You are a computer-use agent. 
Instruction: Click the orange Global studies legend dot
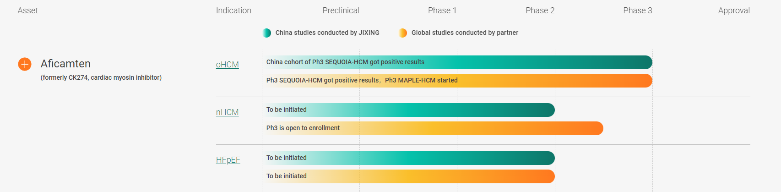point(403,33)
